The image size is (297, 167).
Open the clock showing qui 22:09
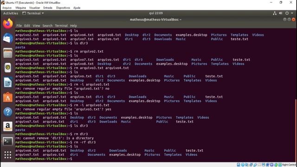pyautogui.click(x=156, y=13)
